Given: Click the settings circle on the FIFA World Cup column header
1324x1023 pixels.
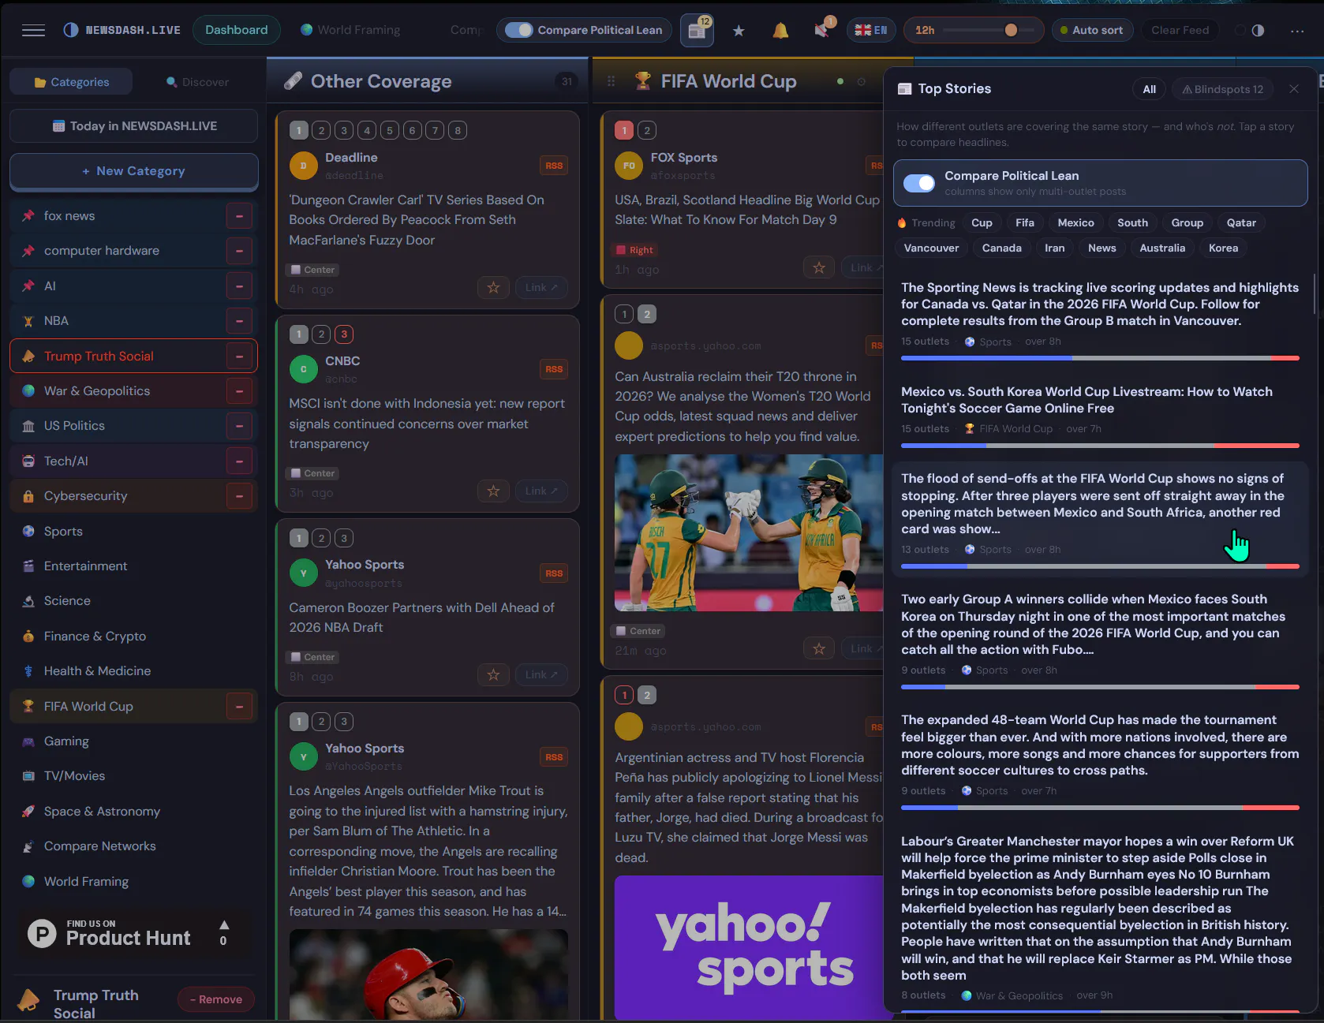Looking at the screenshot, I should 862,81.
